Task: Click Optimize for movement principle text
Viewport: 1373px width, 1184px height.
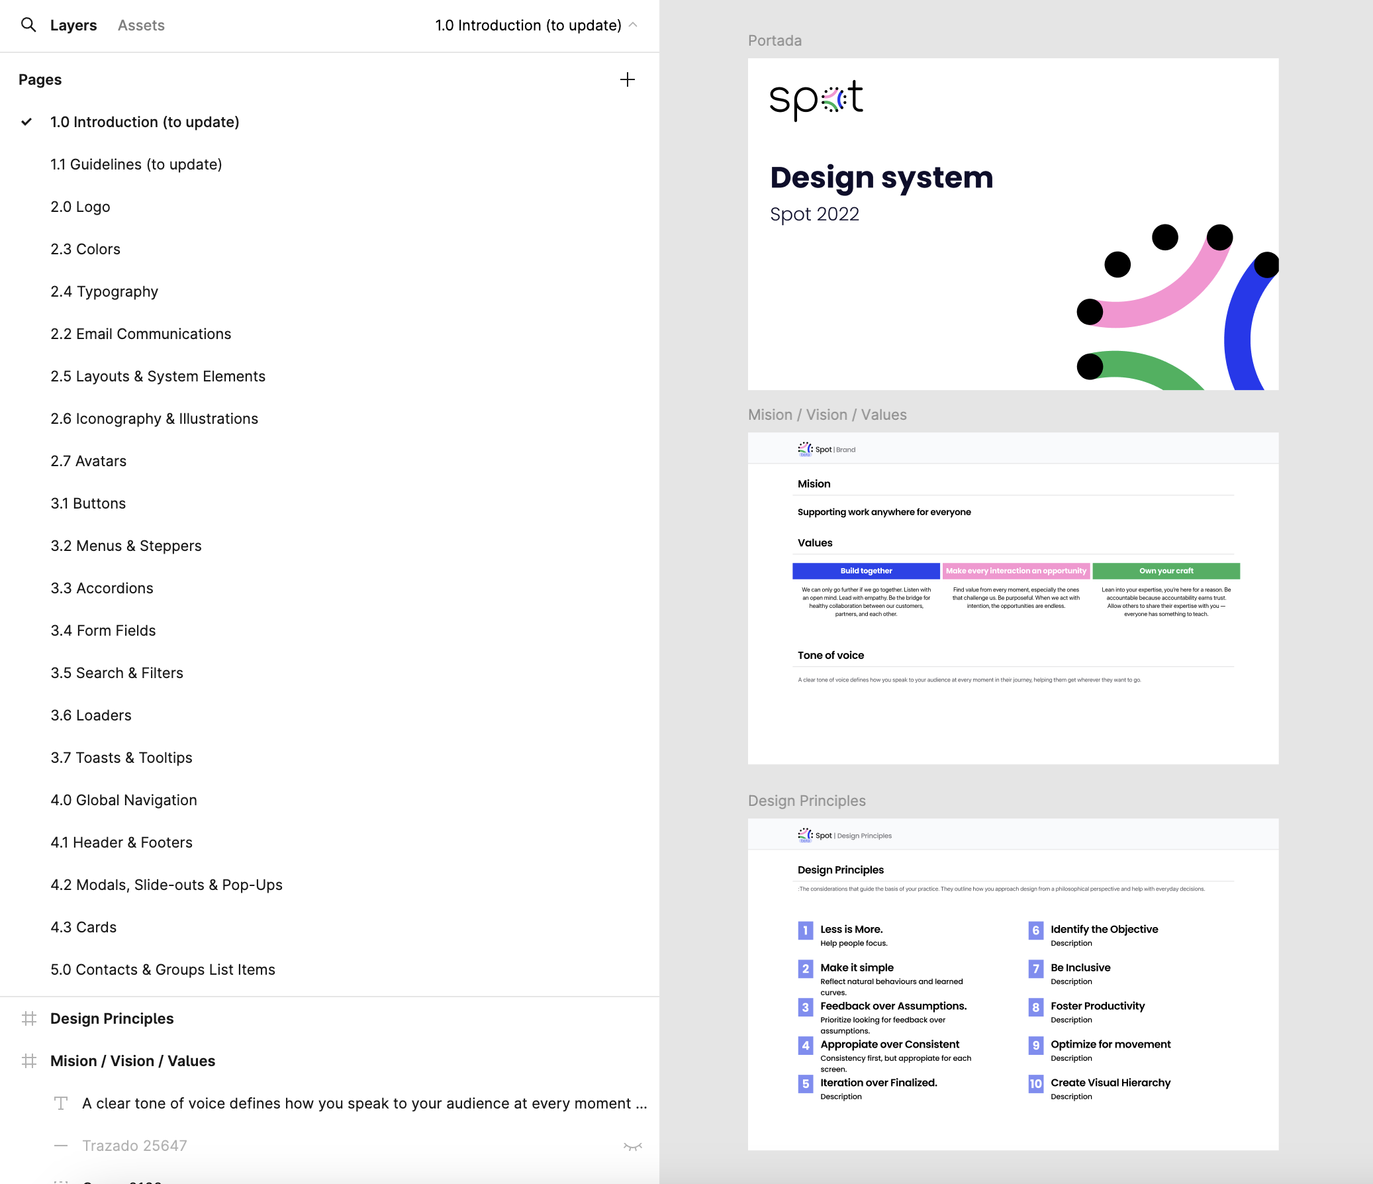Action: (x=1111, y=1044)
